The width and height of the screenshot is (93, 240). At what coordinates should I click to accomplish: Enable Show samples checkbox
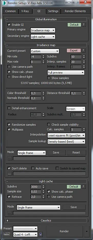click(x=49, y=78)
